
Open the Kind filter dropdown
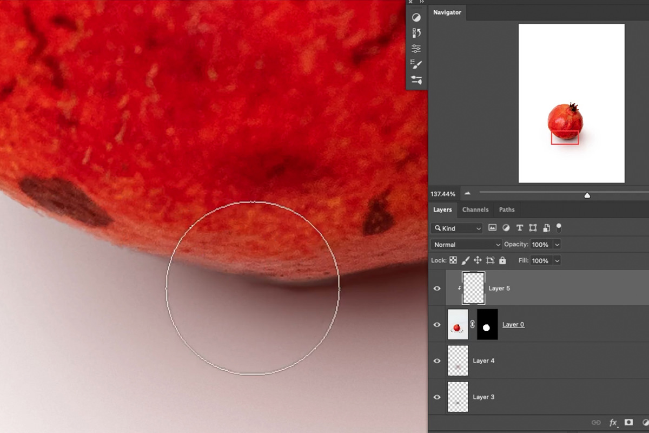[456, 228]
